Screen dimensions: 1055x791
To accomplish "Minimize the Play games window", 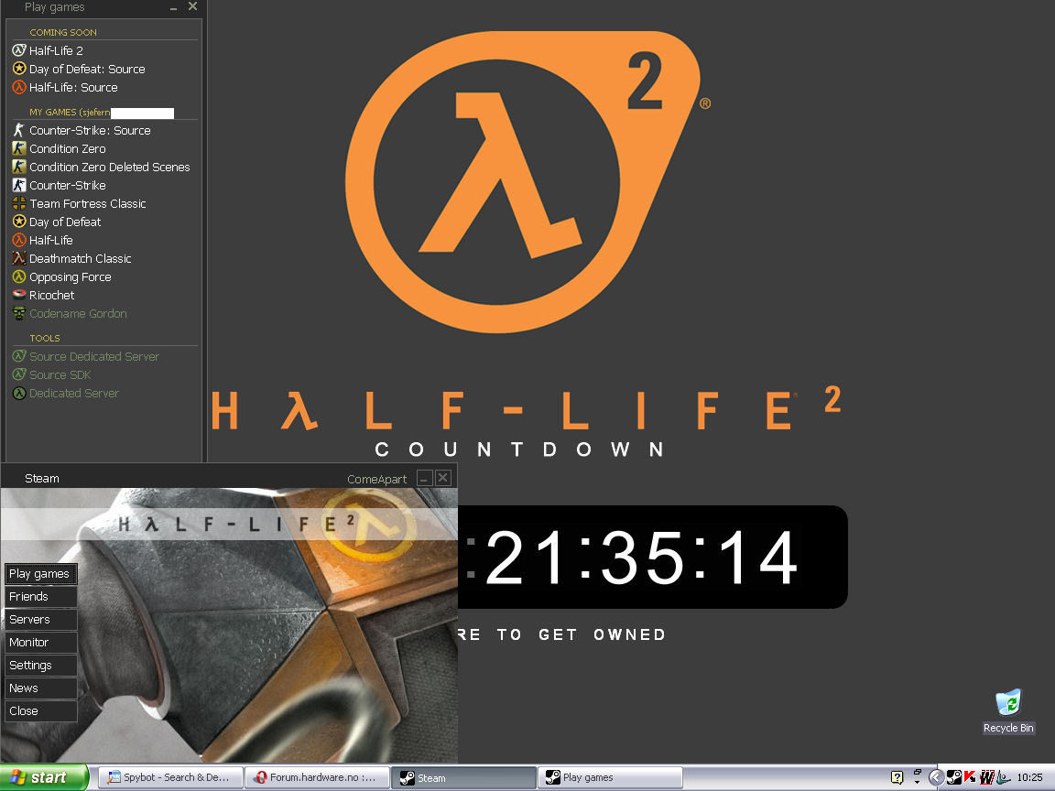I will click(x=174, y=7).
